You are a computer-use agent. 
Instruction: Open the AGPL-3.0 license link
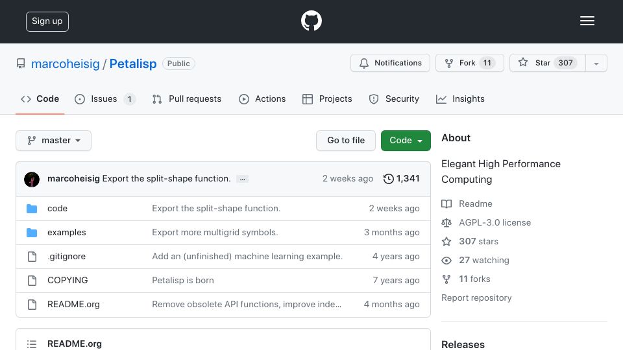(495, 222)
